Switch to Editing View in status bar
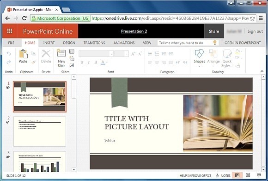 (237, 175)
